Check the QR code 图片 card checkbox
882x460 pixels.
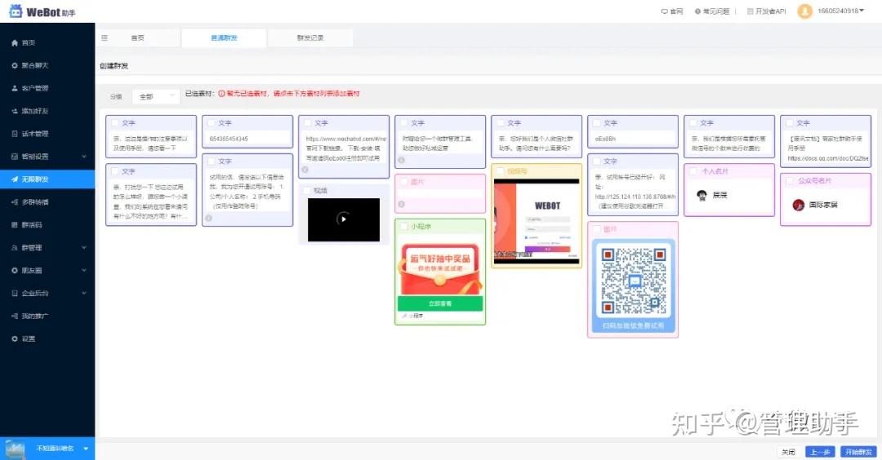596,229
